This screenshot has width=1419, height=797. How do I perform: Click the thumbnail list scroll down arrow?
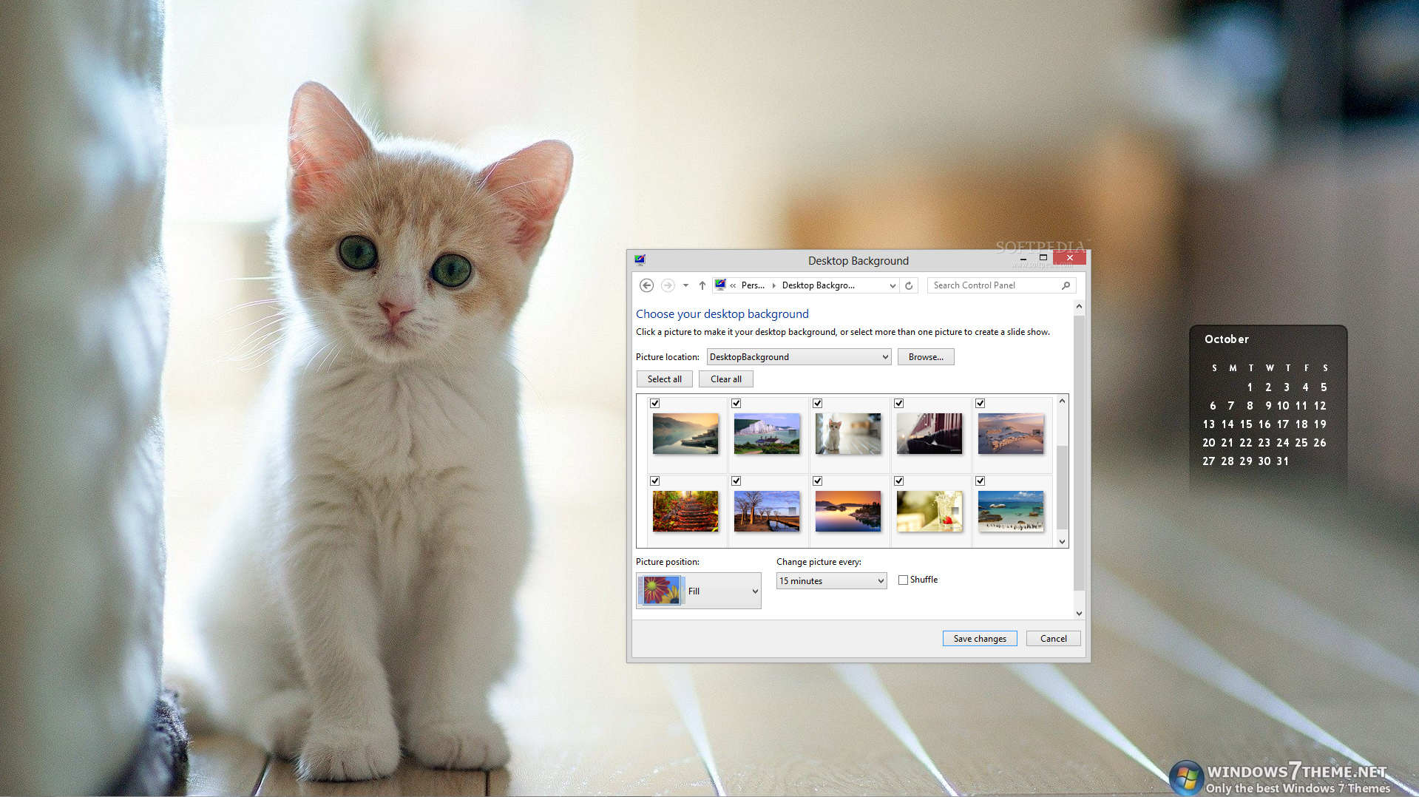coord(1062,541)
